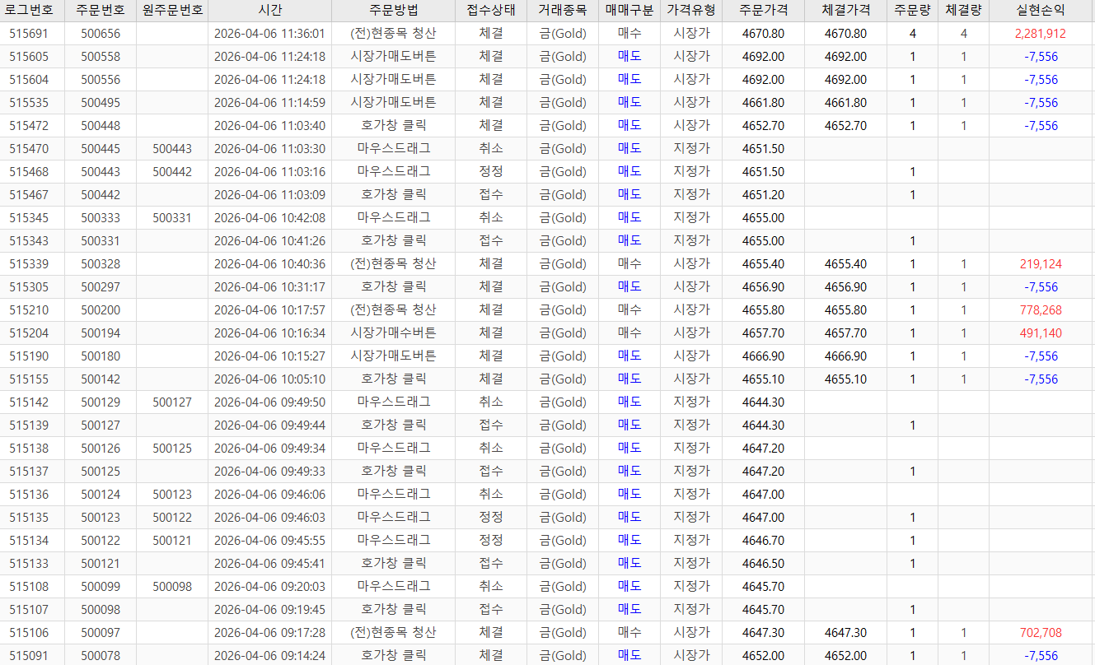Select log number 515305 cell

29,287
